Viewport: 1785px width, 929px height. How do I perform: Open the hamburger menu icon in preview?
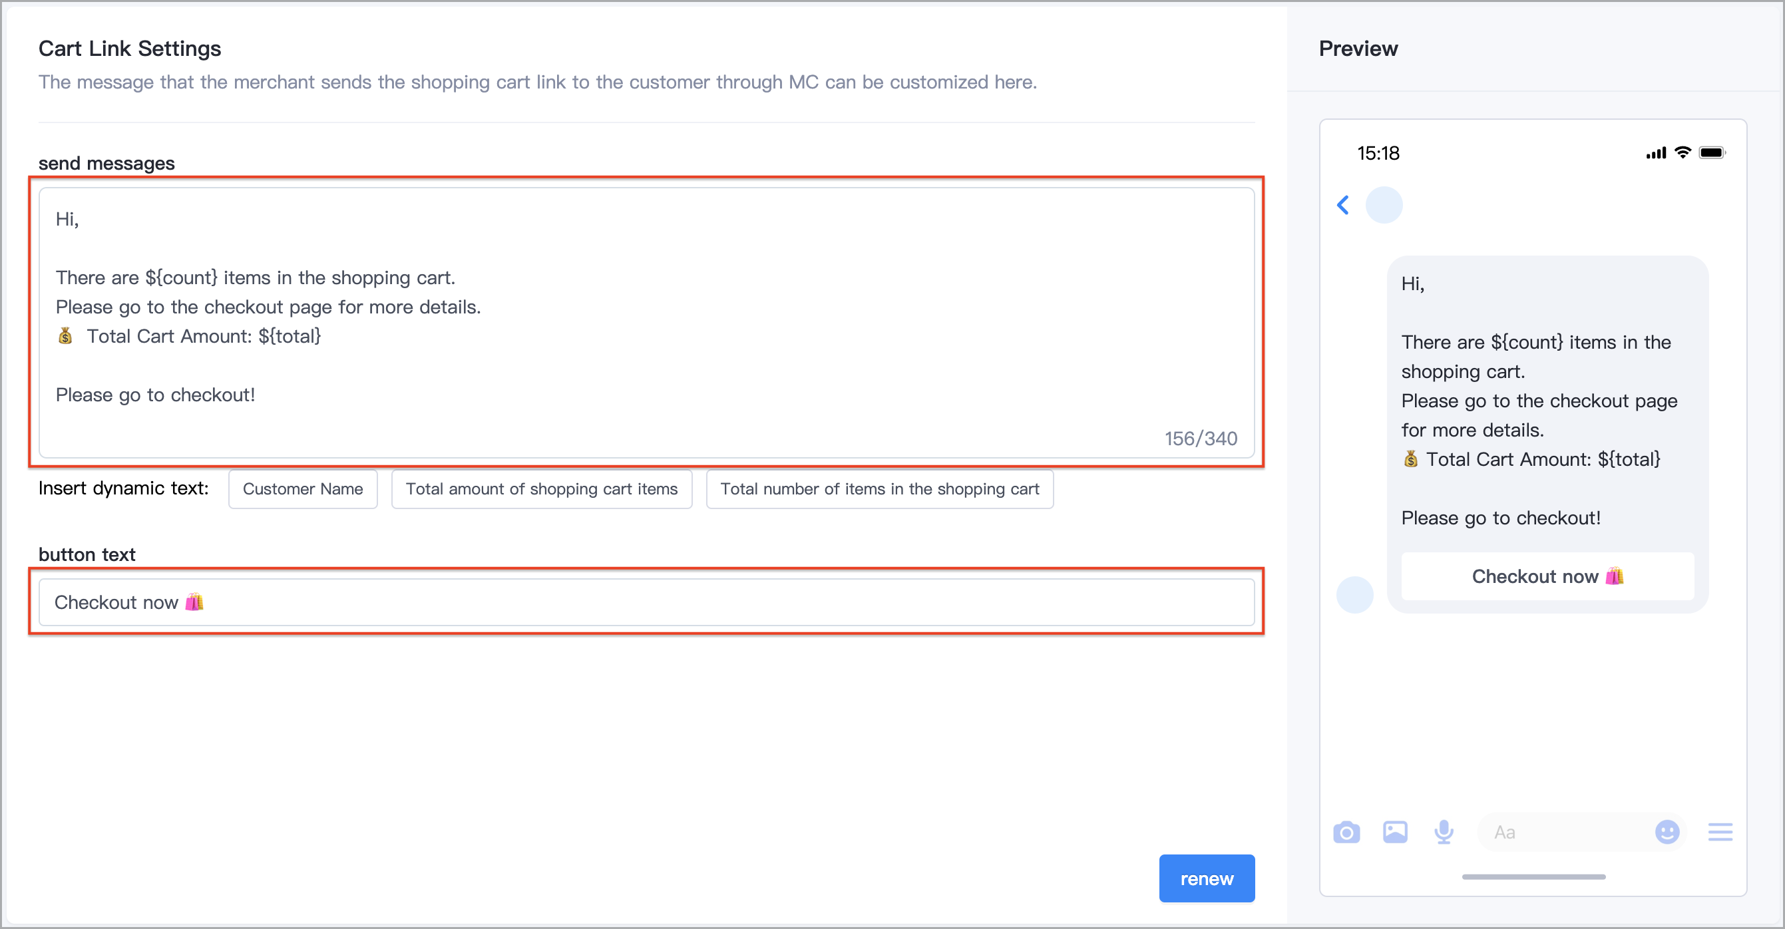(x=1720, y=832)
